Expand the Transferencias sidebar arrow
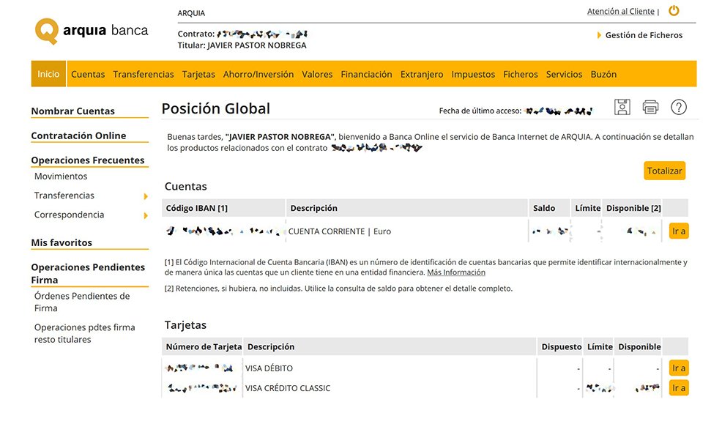The image size is (722, 424). click(146, 196)
